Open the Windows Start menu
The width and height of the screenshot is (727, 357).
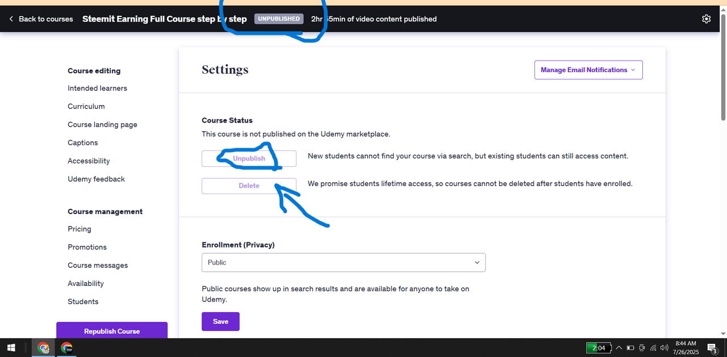click(x=11, y=348)
